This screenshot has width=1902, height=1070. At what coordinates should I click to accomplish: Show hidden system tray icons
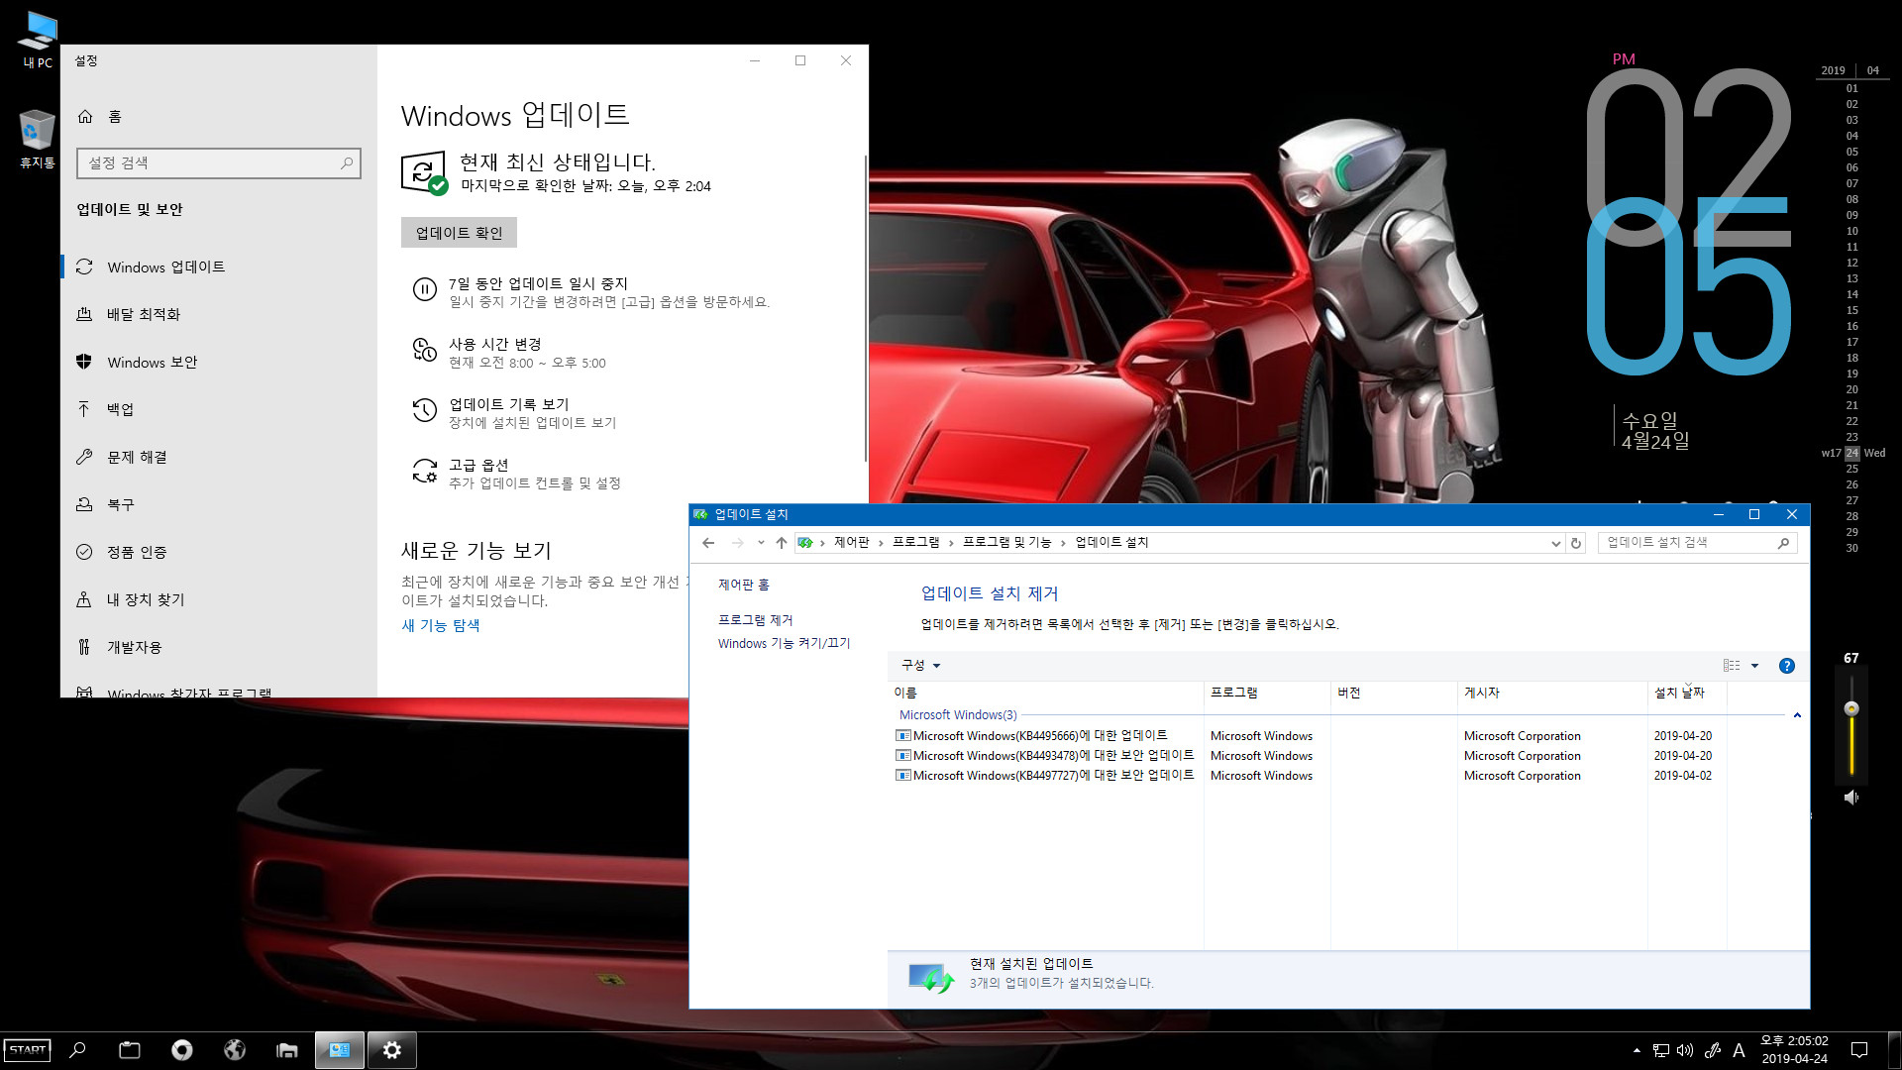[1637, 1050]
